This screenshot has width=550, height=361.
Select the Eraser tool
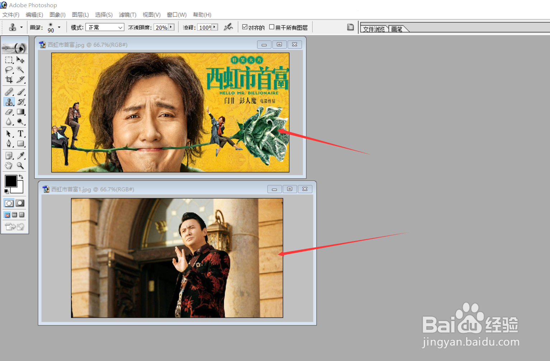click(9, 112)
